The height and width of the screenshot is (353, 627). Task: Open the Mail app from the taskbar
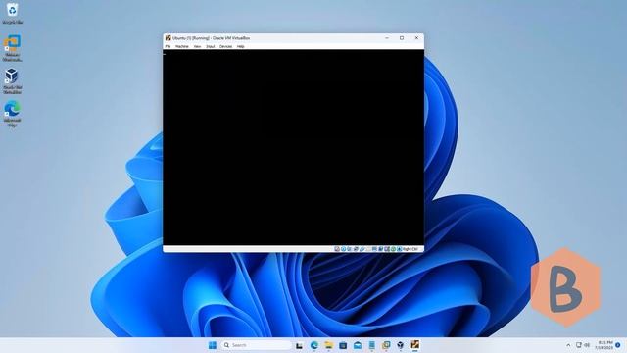pos(358,345)
